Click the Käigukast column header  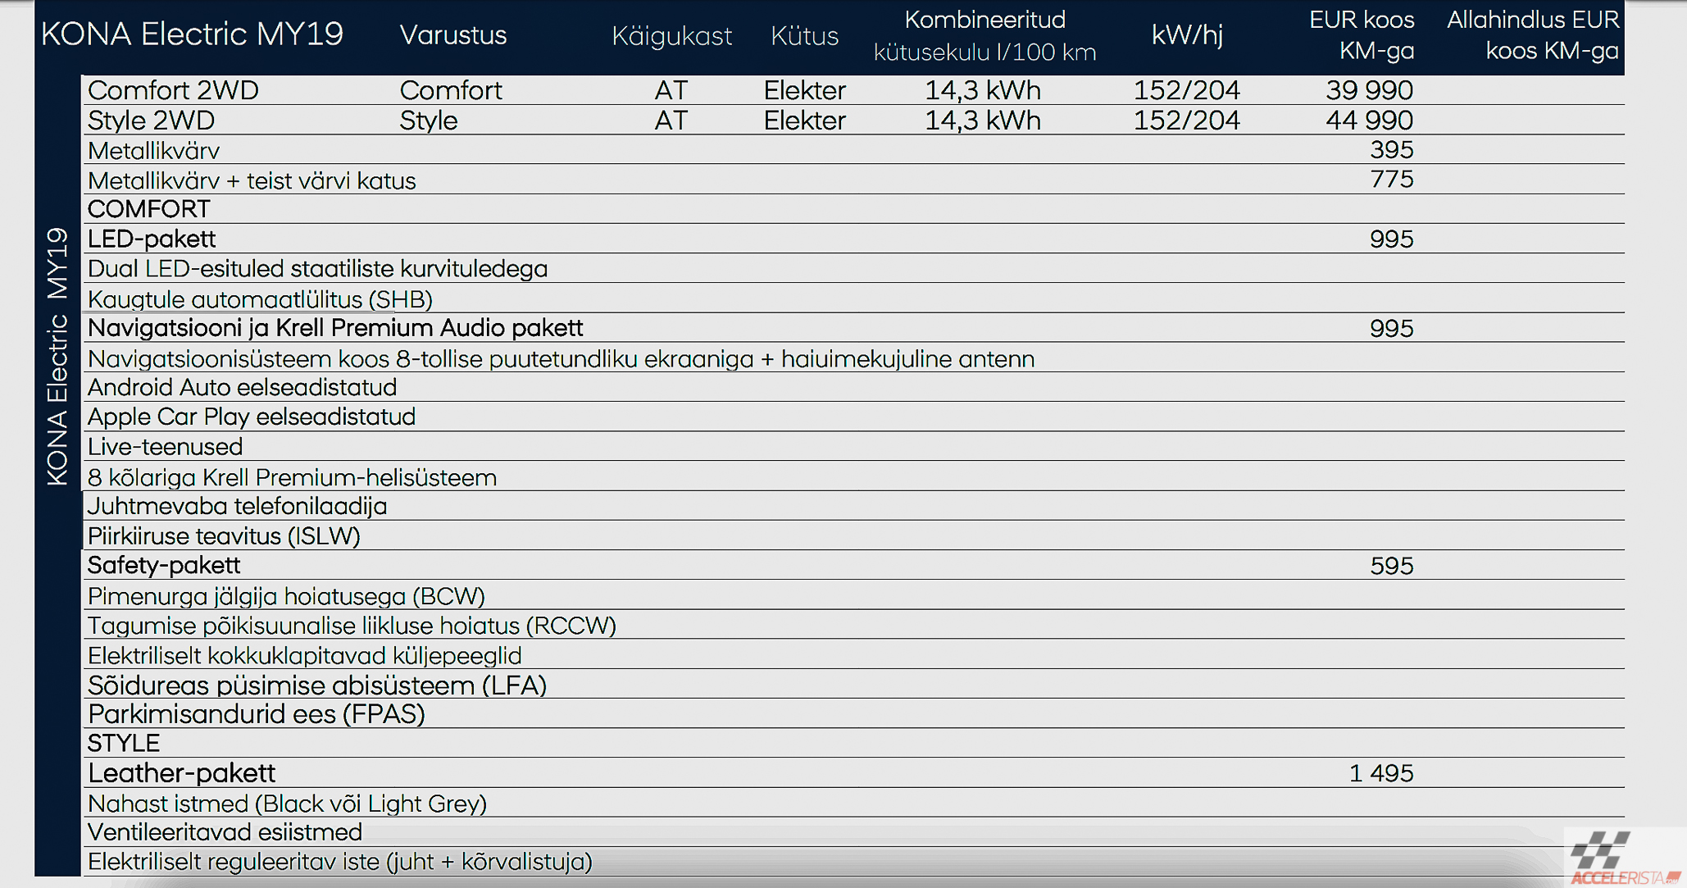point(671,36)
